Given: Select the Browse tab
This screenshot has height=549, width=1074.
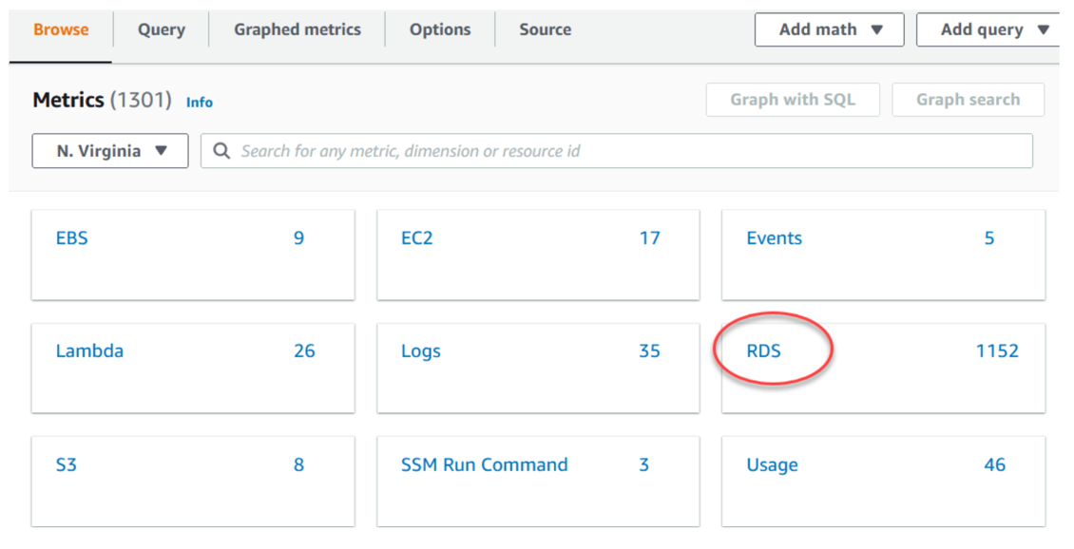Looking at the screenshot, I should (61, 29).
